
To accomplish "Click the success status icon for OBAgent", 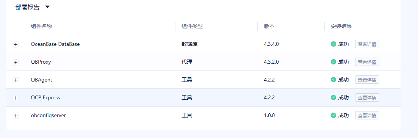I will 333,80.
